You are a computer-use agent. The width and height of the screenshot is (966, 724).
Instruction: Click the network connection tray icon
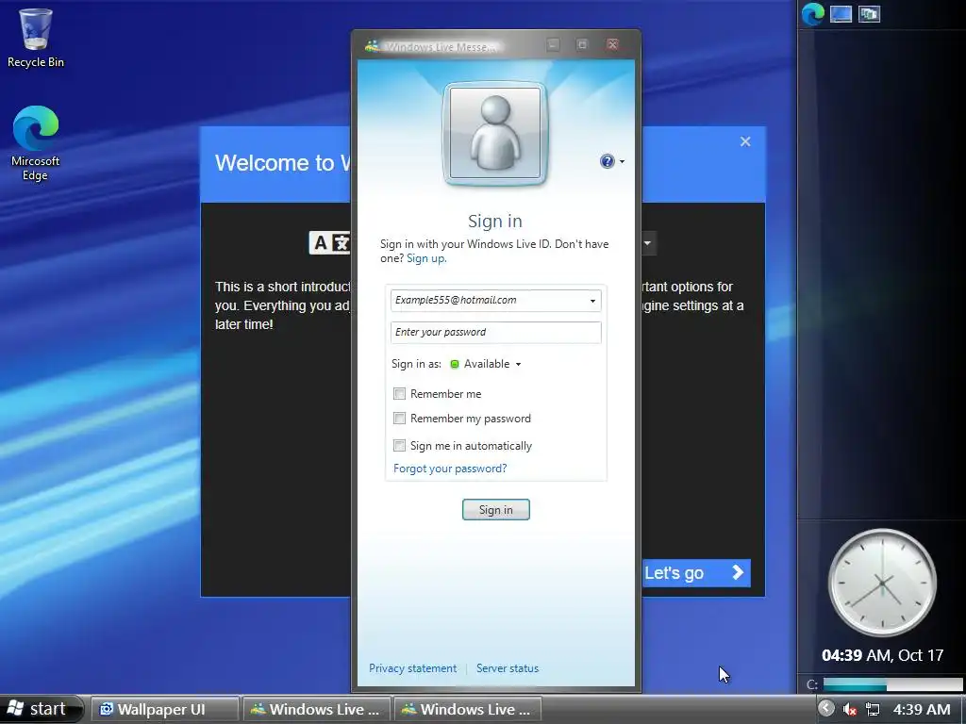pyautogui.click(x=873, y=710)
